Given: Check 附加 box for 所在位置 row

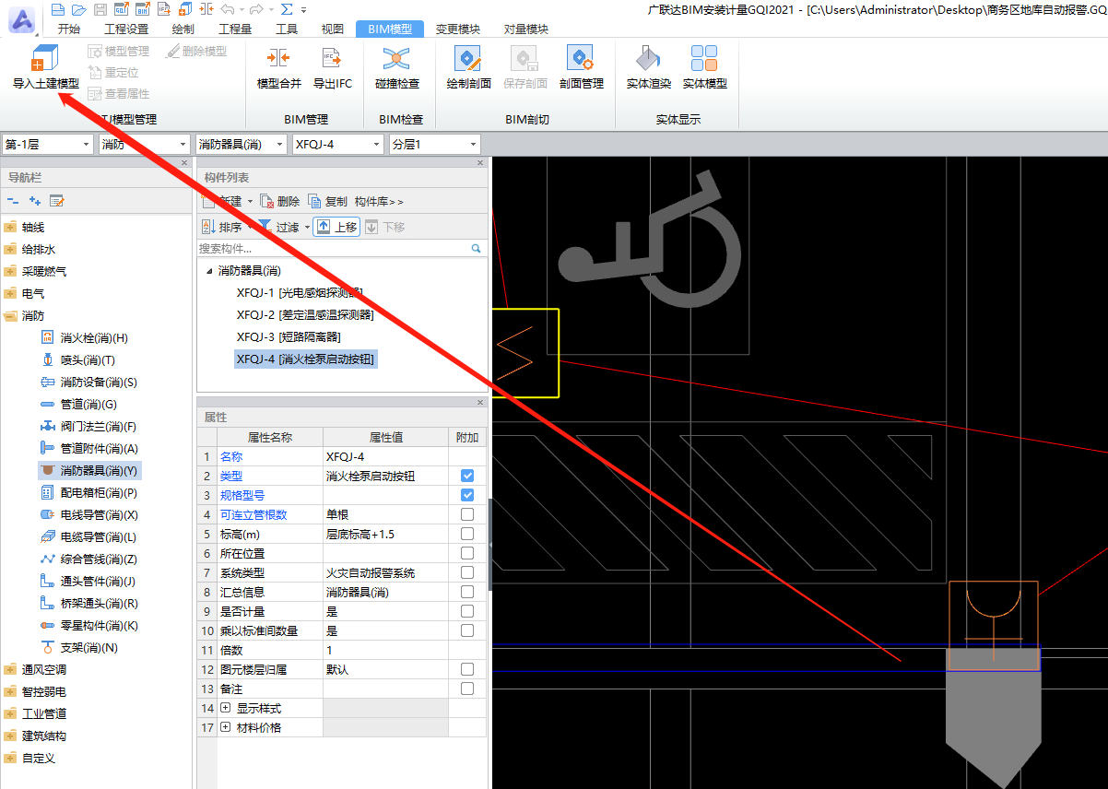Looking at the screenshot, I should coord(467,553).
